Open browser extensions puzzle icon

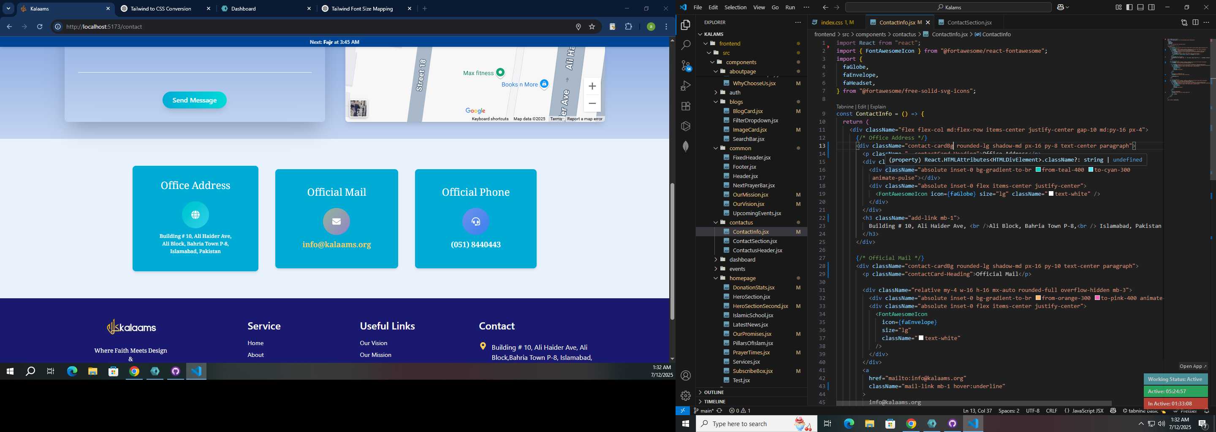tap(628, 27)
